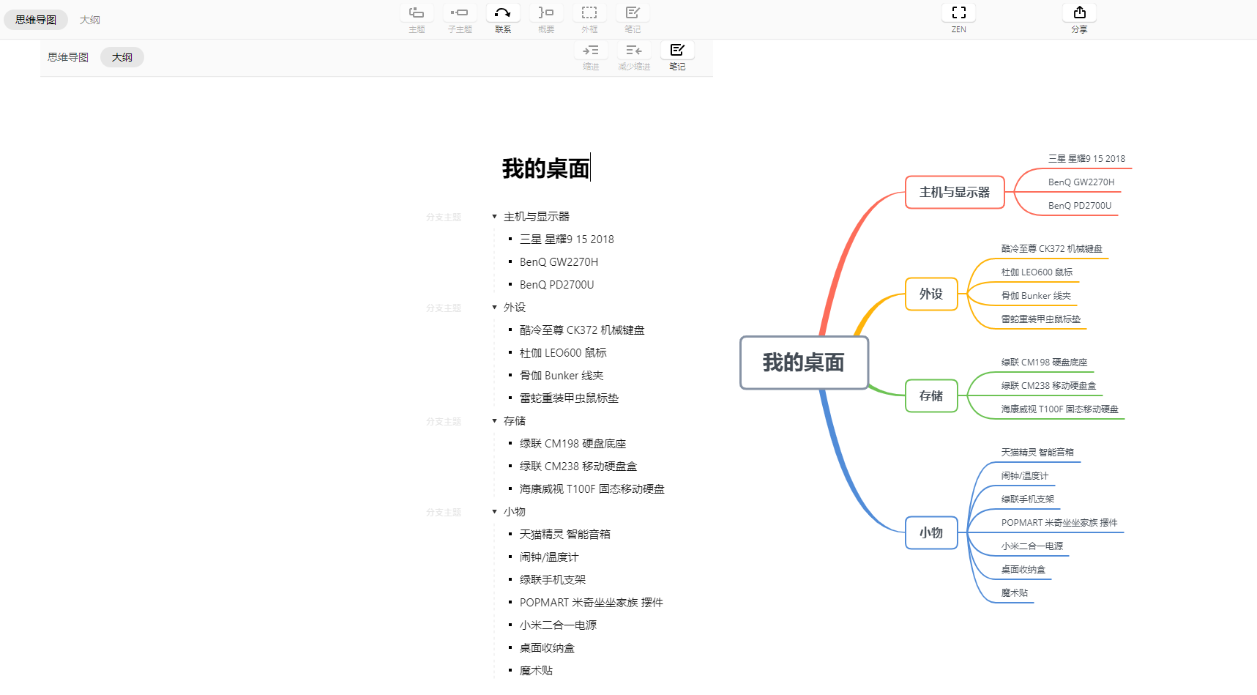Click outline item 杜伽 LEO600 鼠标
The image size is (1257, 695).
click(x=563, y=353)
